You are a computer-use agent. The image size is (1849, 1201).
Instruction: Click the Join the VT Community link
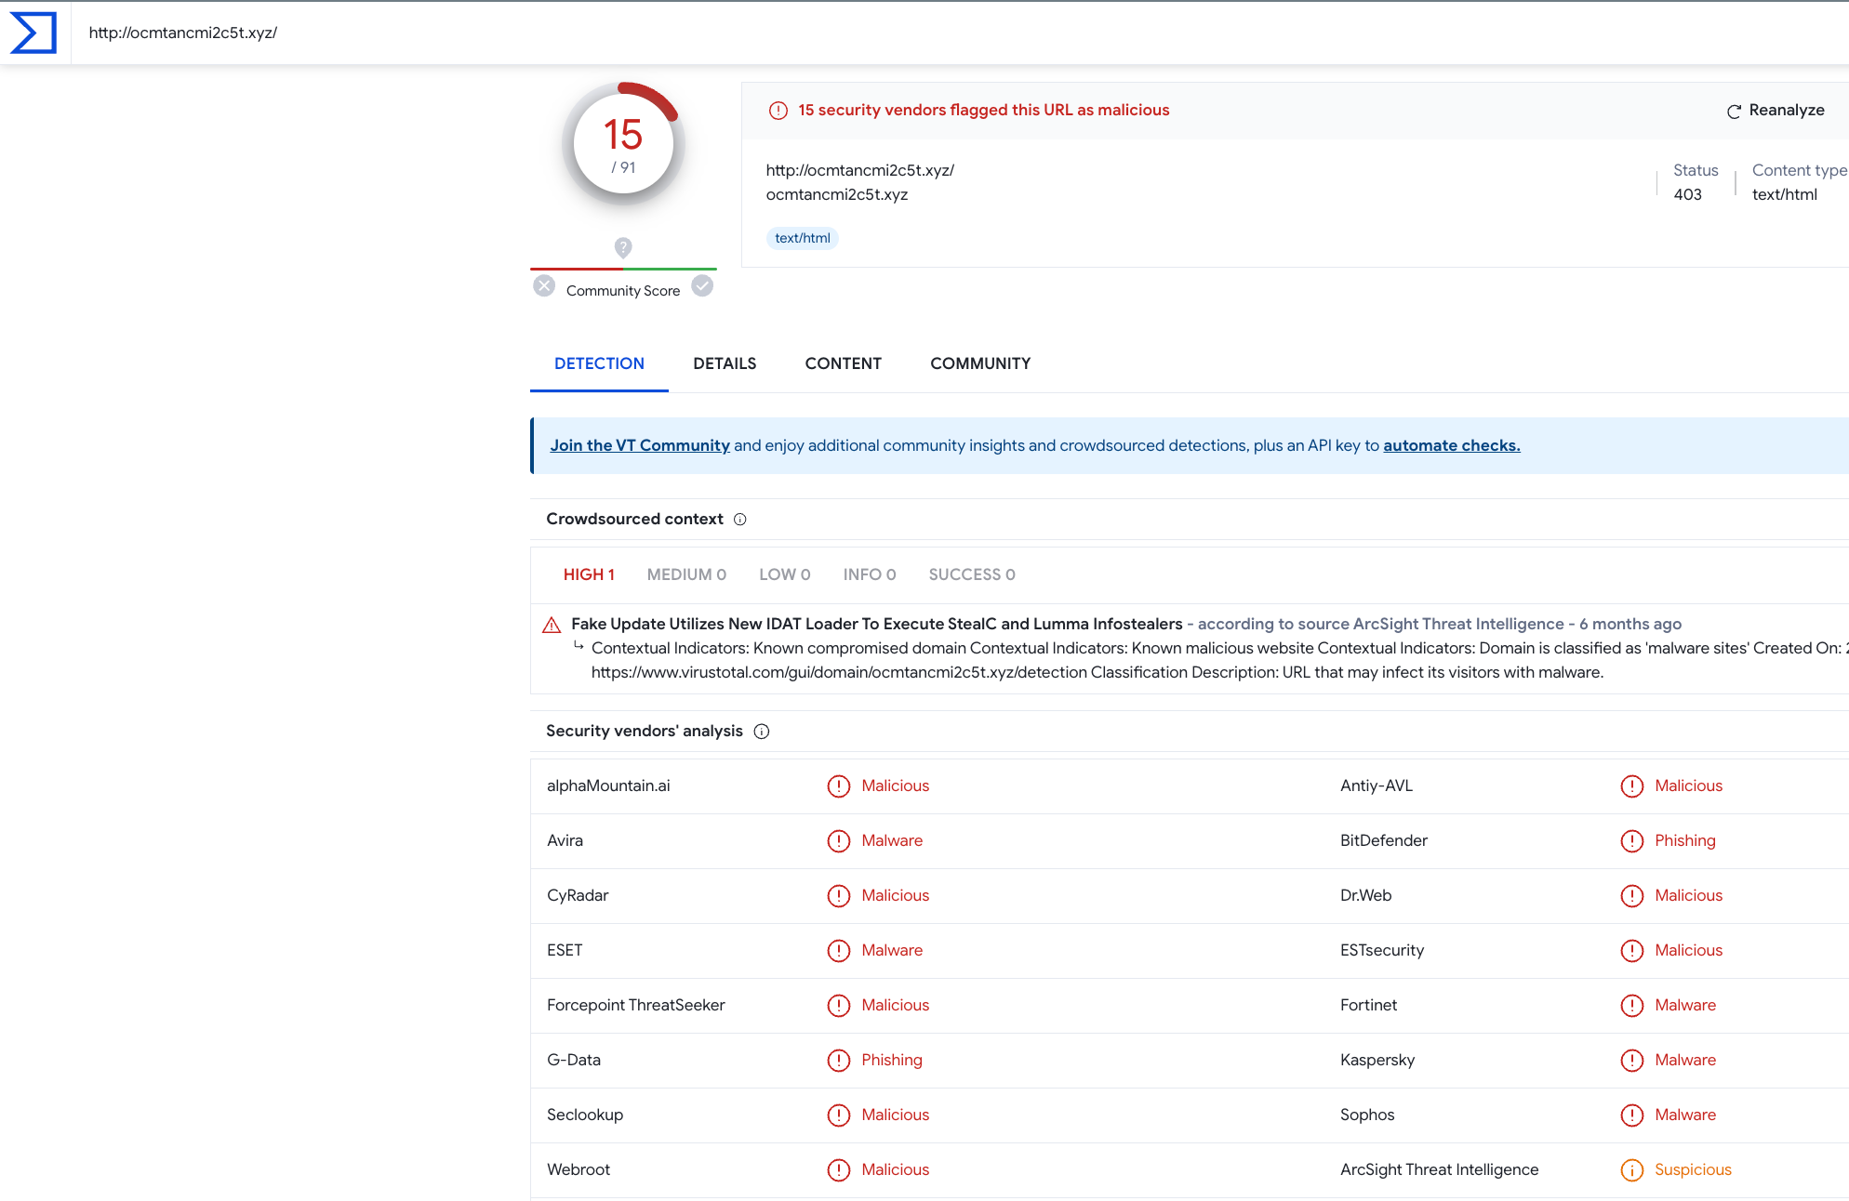[640, 445]
